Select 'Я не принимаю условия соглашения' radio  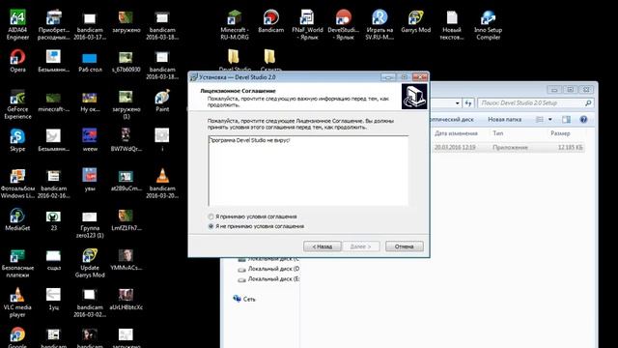[211, 226]
